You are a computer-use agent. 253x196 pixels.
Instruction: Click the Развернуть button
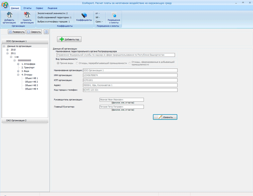pos(17,32)
